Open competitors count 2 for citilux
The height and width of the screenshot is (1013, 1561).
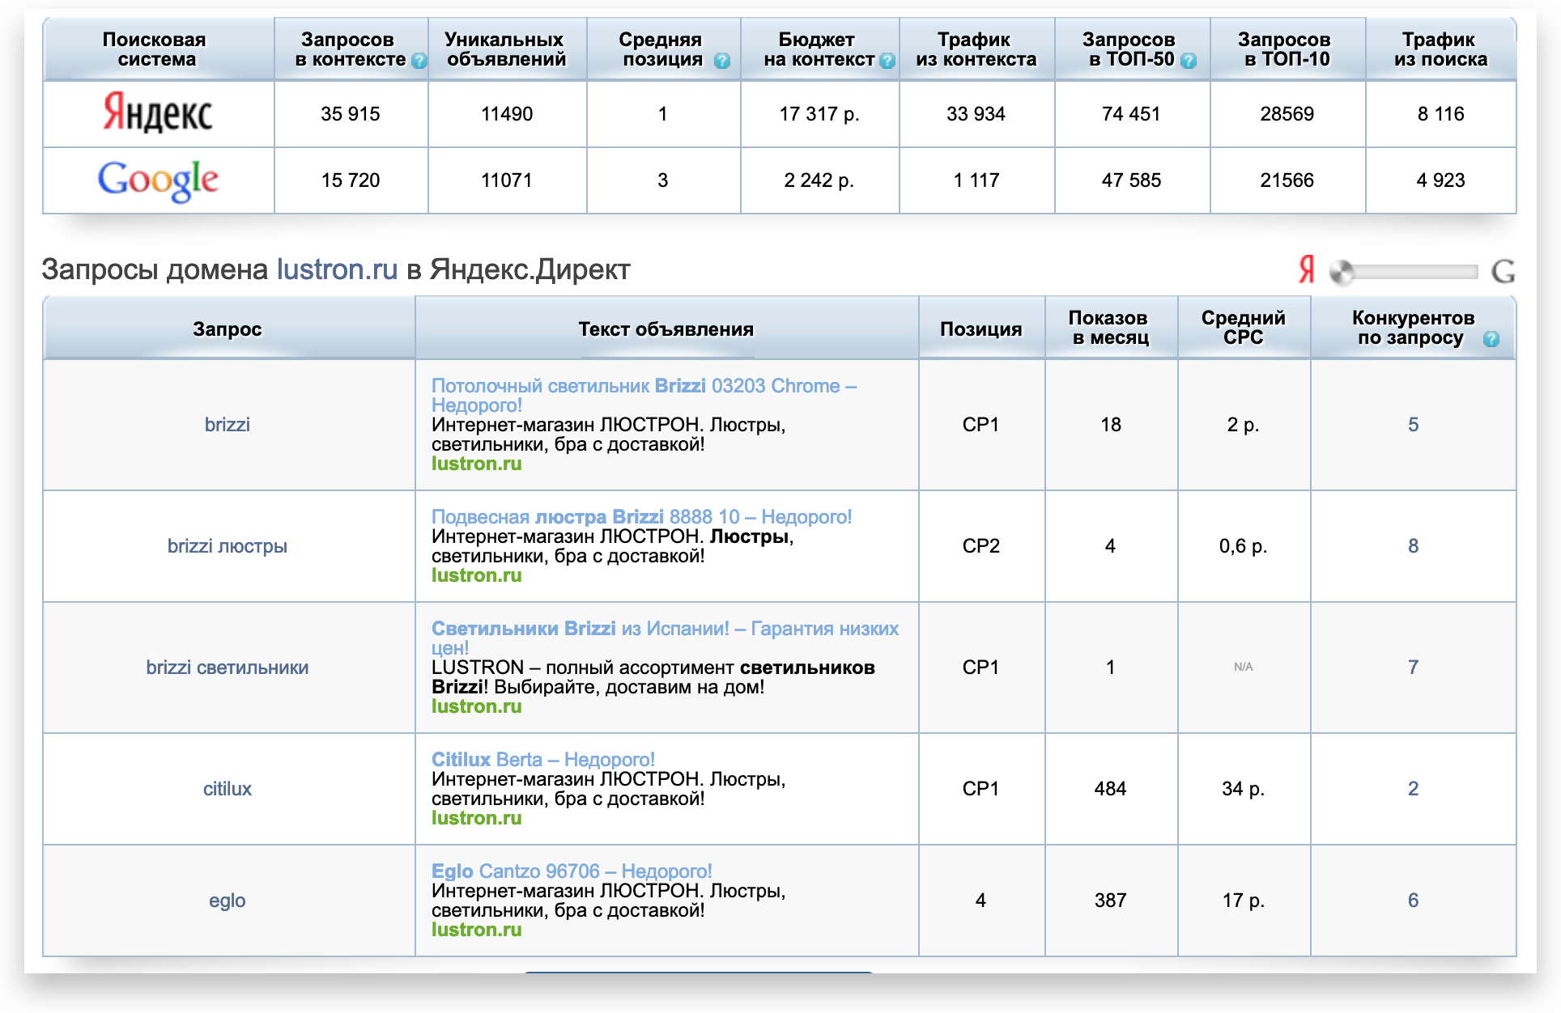tap(1413, 789)
